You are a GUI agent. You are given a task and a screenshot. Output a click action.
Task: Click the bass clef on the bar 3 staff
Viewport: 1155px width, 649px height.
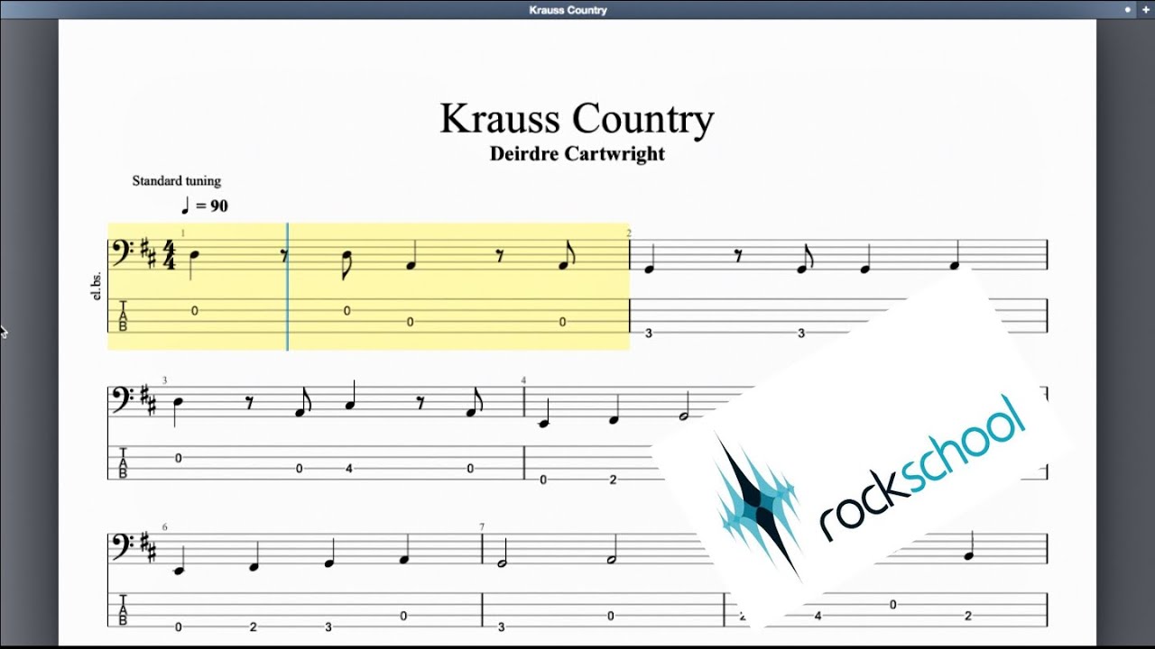pos(124,401)
